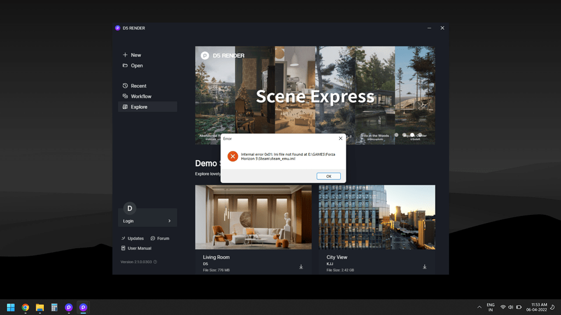The height and width of the screenshot is (315, 561).
Task: Show hidden system tray icons chevron
Action: tap(479, 307)
